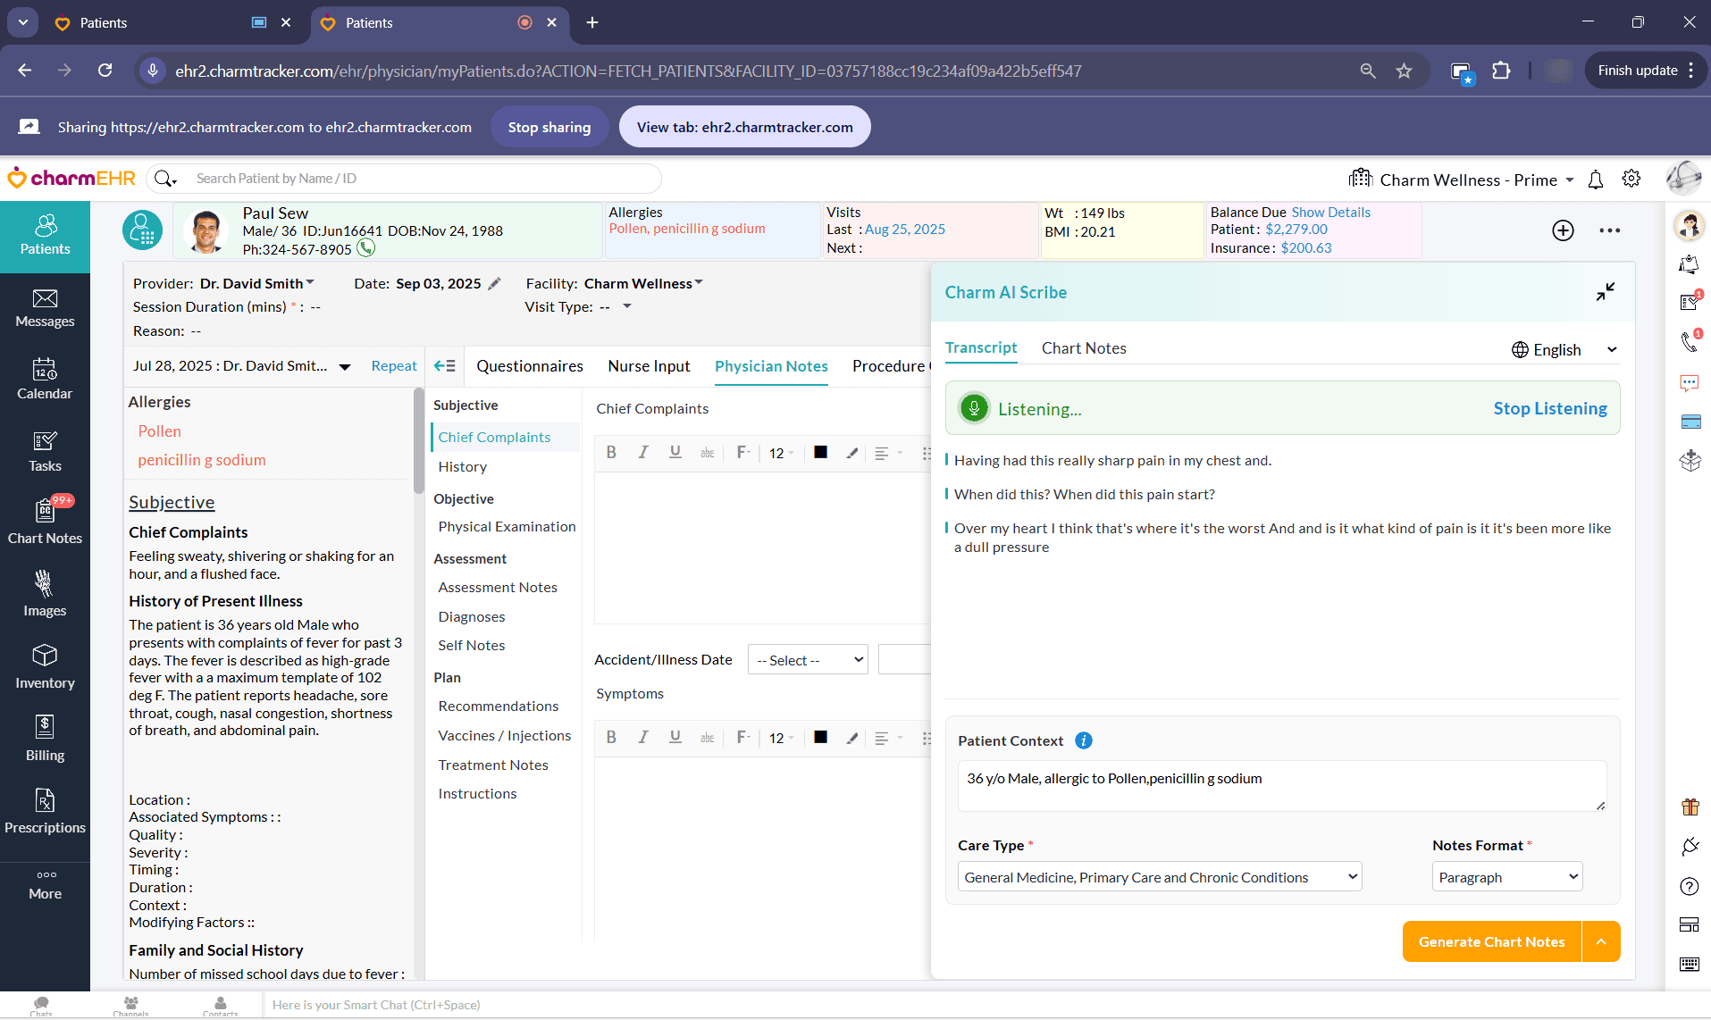
Task: Minimize the Charm AI Scribe panel
Action: tap(1606, 292)
